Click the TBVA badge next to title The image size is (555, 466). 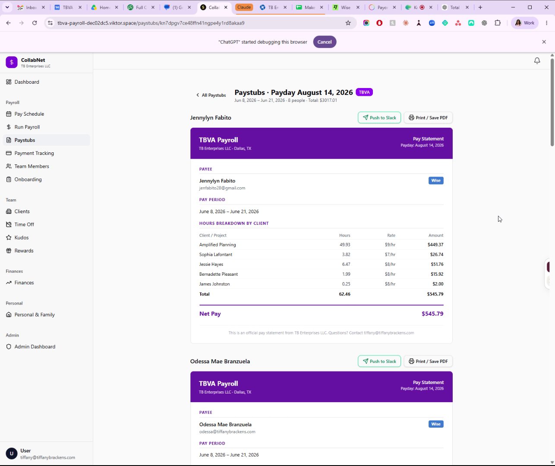tap(364, 92)
